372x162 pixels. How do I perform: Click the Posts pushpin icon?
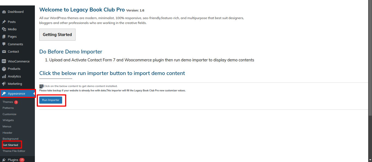coord(4,22)
